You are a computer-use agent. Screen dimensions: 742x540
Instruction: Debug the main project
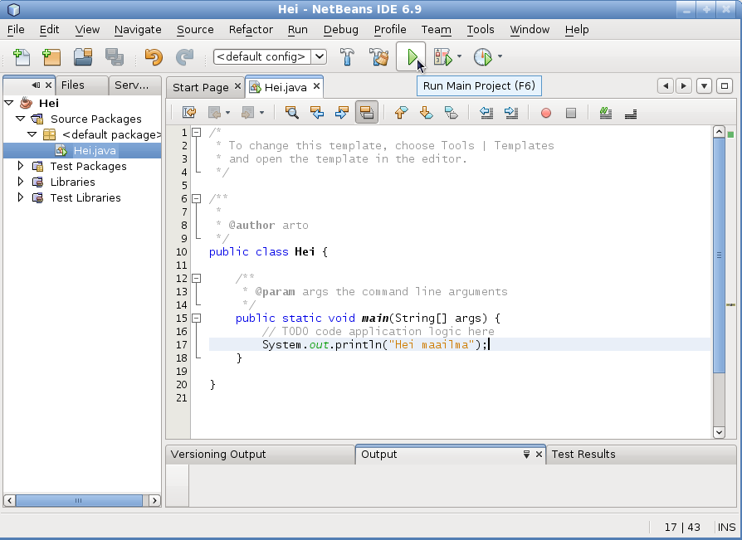[443, 57]
